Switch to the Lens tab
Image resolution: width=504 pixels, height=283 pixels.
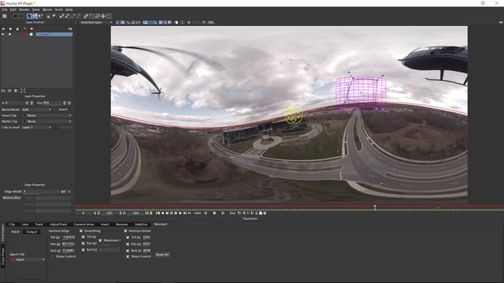[25, 224]
